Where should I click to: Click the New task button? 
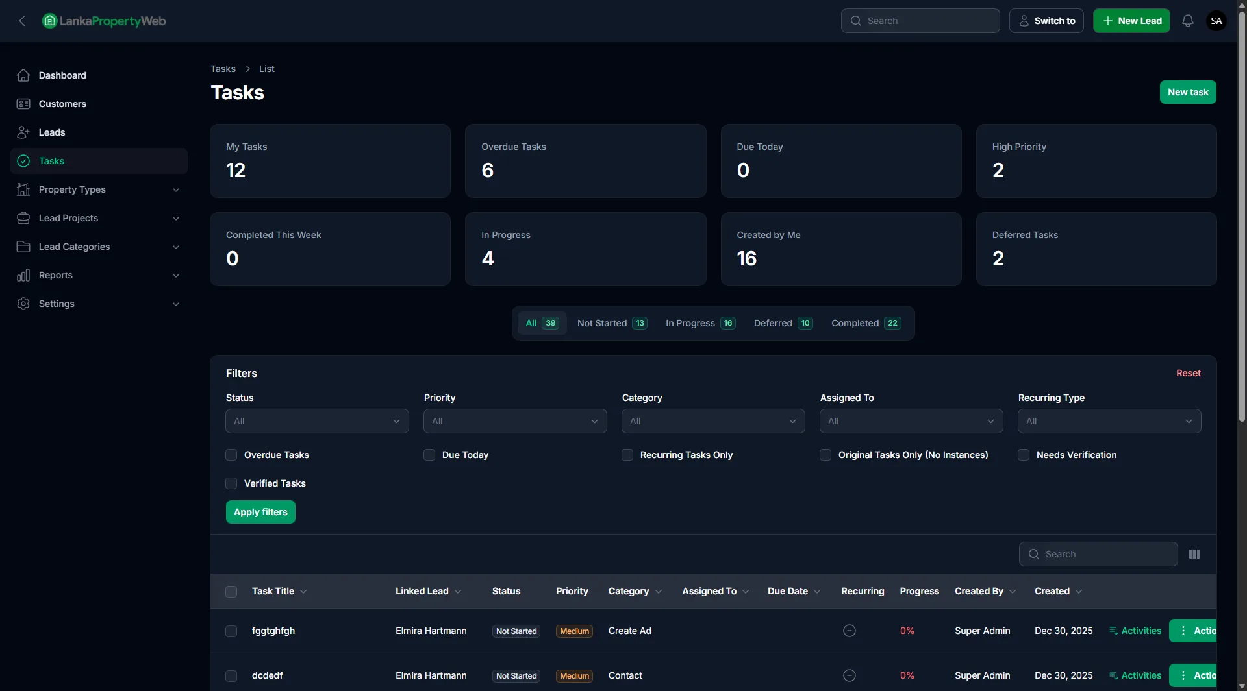pyautogui.click(x=1187, y=92)
